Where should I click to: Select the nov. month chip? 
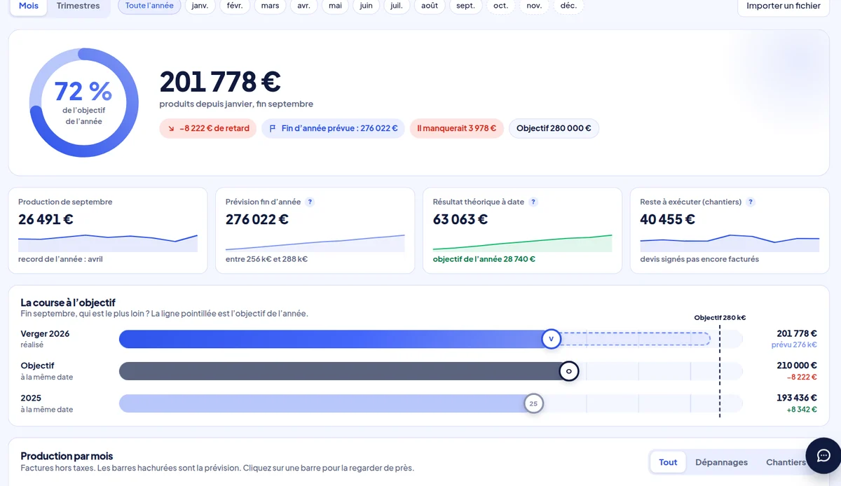coord(534,6)
